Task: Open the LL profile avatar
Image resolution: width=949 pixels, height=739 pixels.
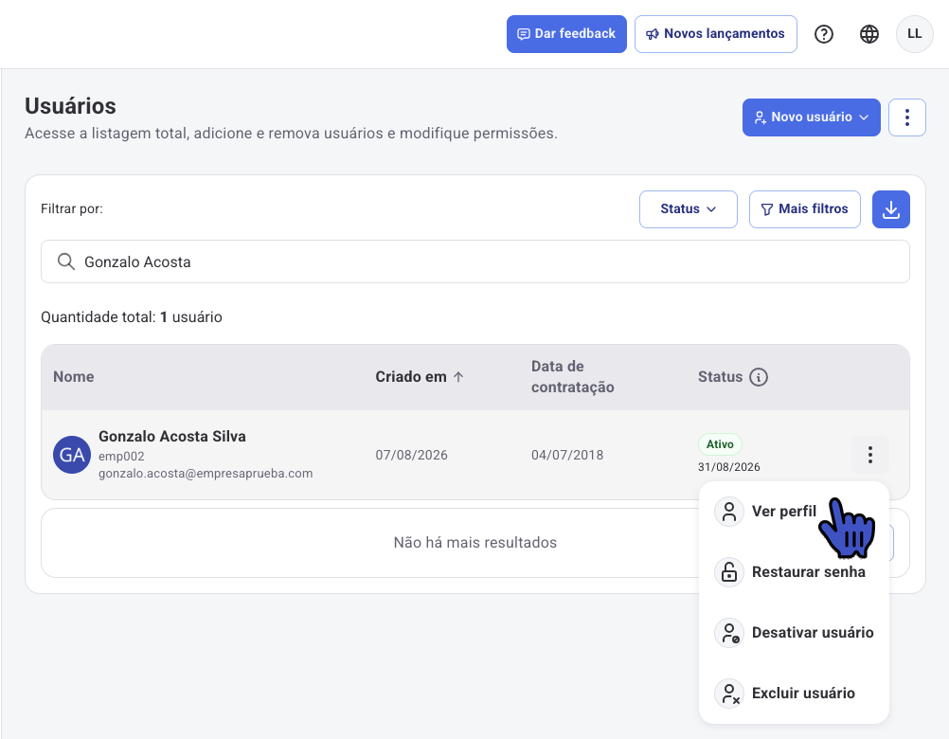Action: pyautogui.click(x=915, y=34)
